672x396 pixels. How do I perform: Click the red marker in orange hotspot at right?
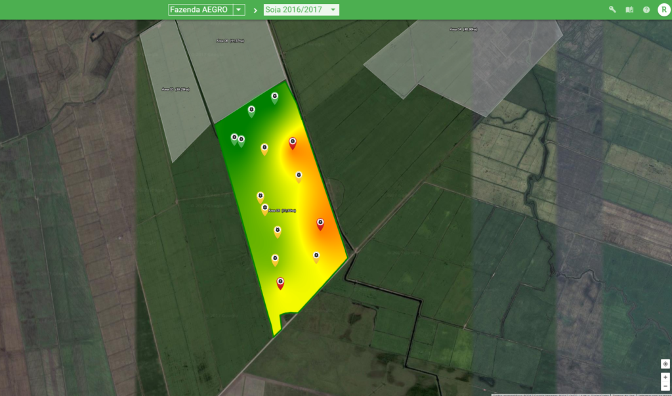tap(320, 224)
